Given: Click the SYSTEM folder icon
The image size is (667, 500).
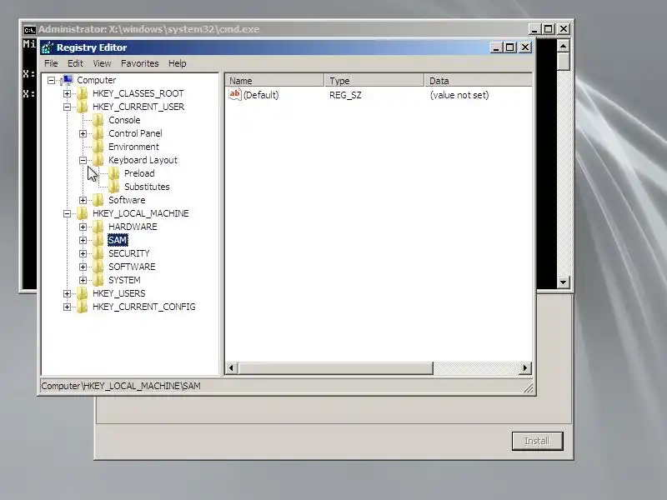Looking at the screenshot, I should 98,280.
